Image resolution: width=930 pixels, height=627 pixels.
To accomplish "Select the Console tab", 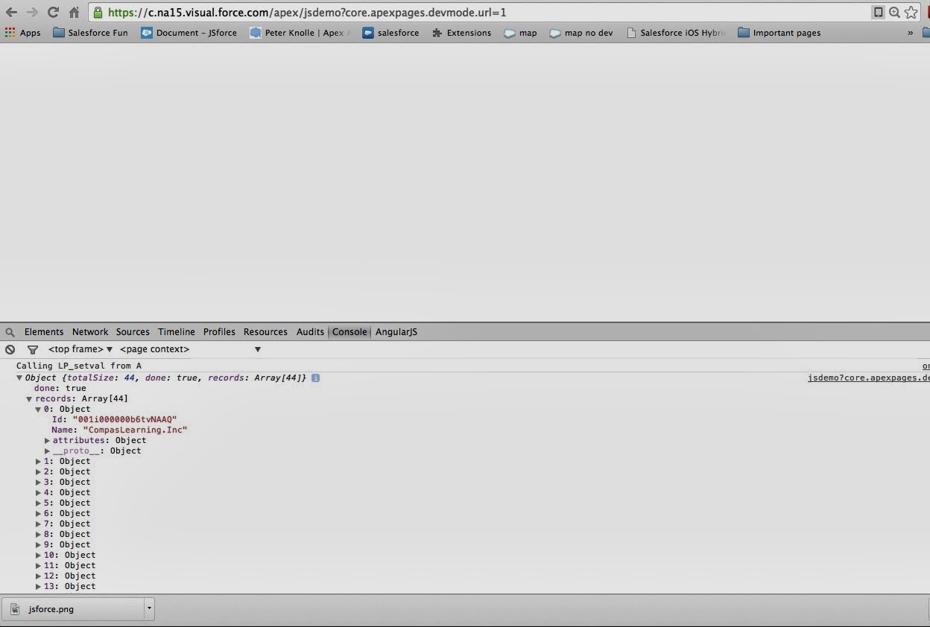I will coord(349,332).
